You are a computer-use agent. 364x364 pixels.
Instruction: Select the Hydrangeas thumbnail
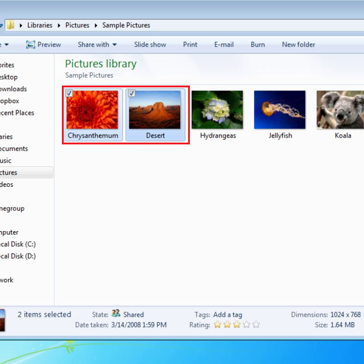pos(217,110)
